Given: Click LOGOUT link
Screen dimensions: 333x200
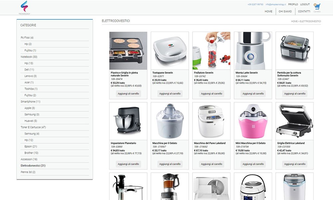Looking at the screenshot, I should point(305,4).
